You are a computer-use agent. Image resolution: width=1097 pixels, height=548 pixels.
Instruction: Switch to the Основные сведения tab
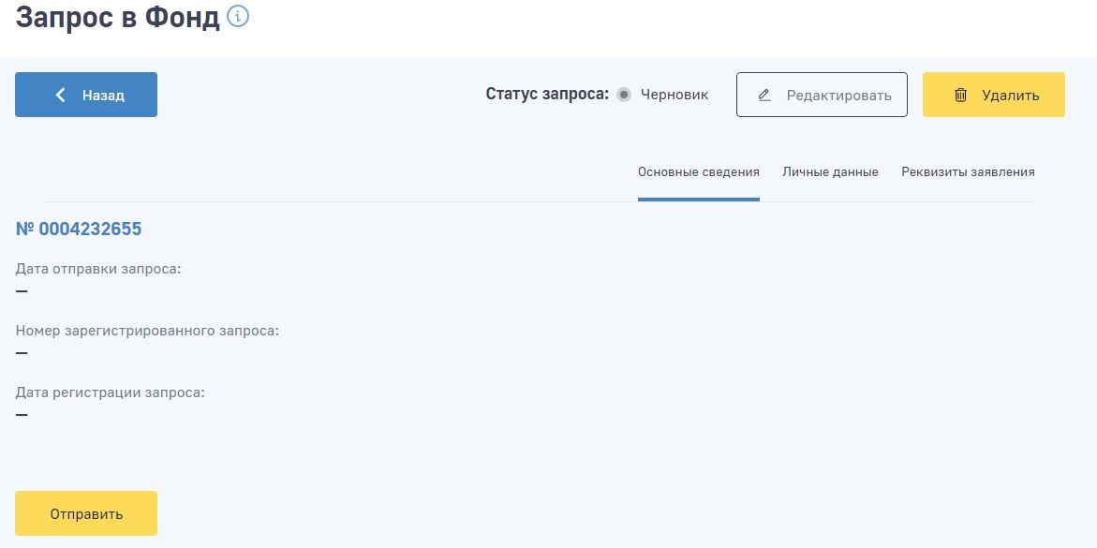698,172
